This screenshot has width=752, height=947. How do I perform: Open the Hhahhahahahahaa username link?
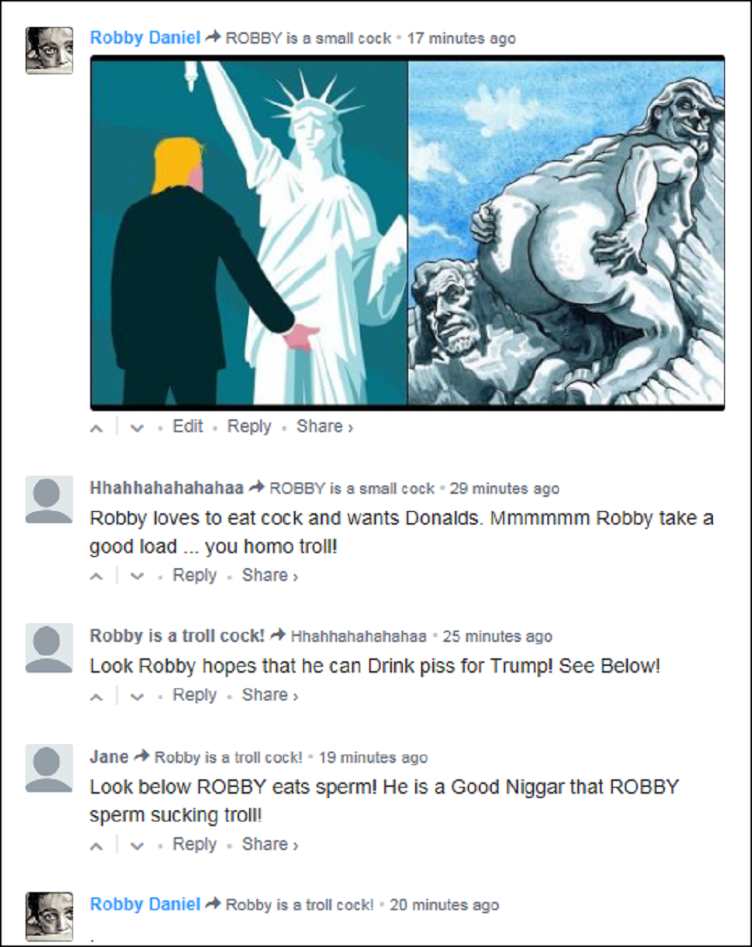[x=167, y=488]
